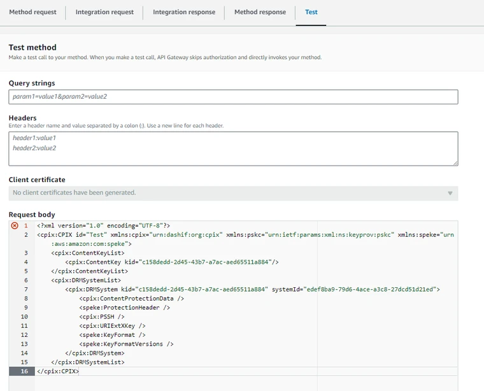Grab the Headers textarea resize handle
This screenshot has width=484, height=391.
455,162
